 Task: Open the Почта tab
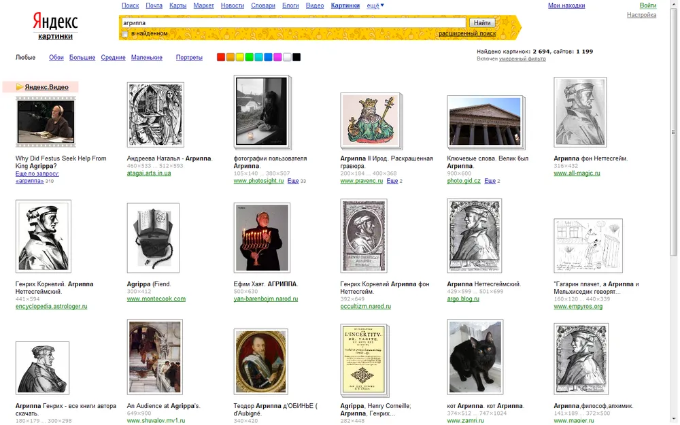pos(154,5)
